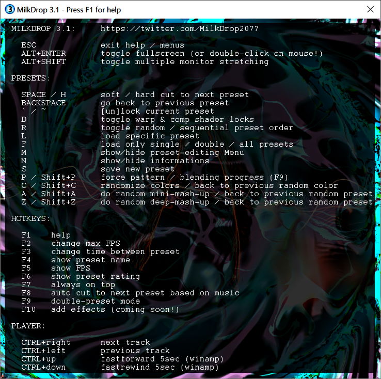Click 'show preset name' on F4 line
Image resolution: width=381 pixels, height=379 pixels.
pyautogui.click(x=90, y=260)
